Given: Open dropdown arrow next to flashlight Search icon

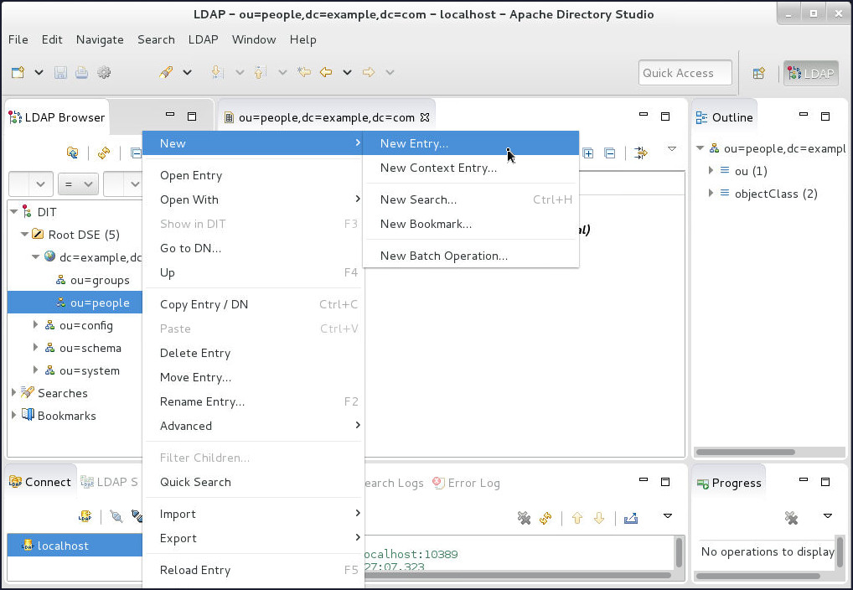Looking at the screenshot, I should click(187, 72).
